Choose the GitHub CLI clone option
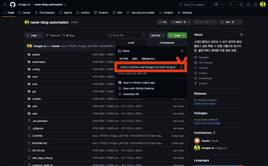This screenshot has width=268, height=166. (148, 59)
